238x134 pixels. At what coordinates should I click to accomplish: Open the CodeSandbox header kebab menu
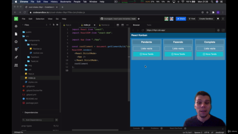[223, 19]
